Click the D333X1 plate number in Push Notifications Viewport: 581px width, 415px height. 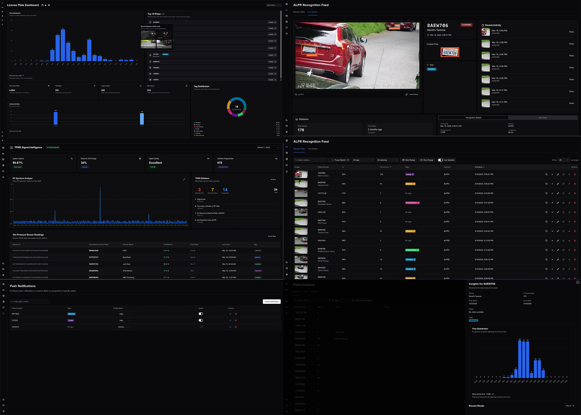pos(15,320)
